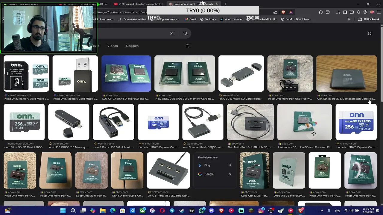
Task: Show hidden system tray icons chevron
Action: (322, 211)
